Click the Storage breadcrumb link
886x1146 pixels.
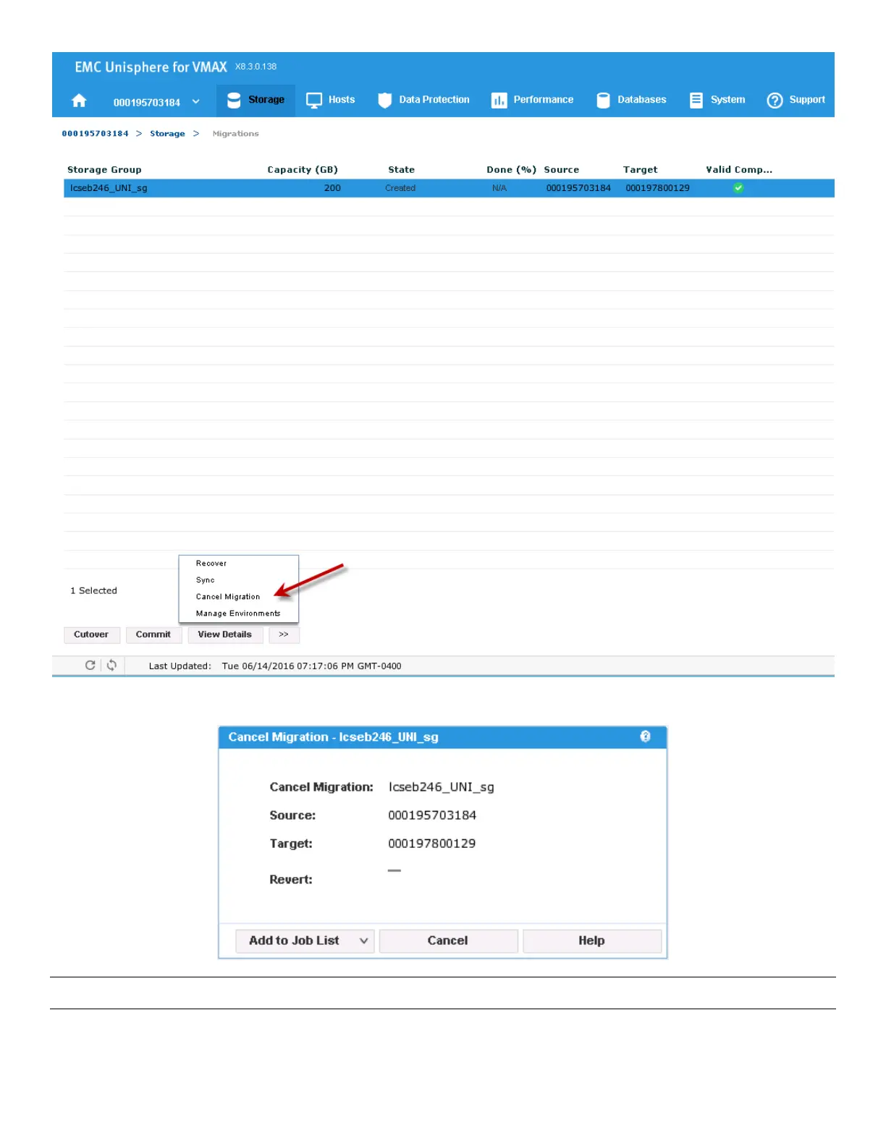[x=167, y=134]
